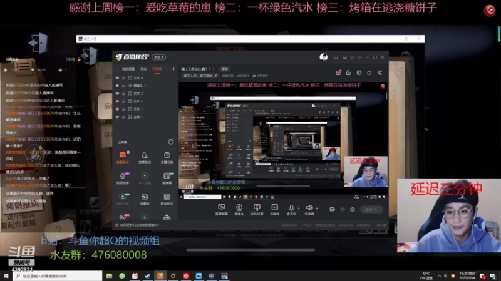Toggle visibility of layer 文本 3

117,93
